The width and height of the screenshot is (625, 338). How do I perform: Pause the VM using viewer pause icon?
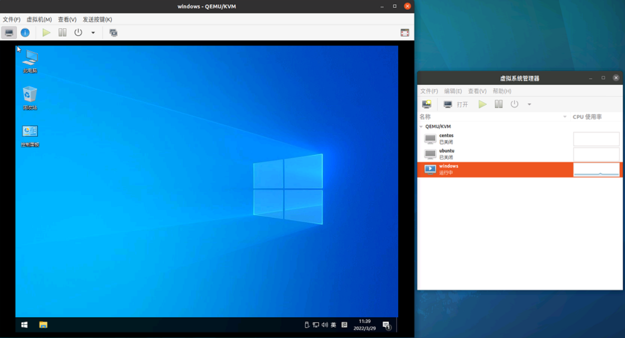coord(62,32)
